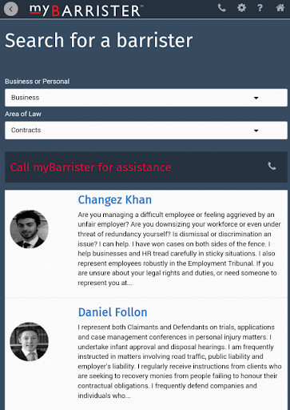Open Changez Khan's description text
Image resolution: width=290 pixels, height=410 pixels.
(179, 248)
